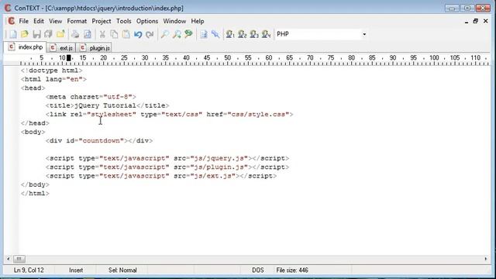Run user command 4 icon
The image size is (496, 279).
[x=266, y=34]
